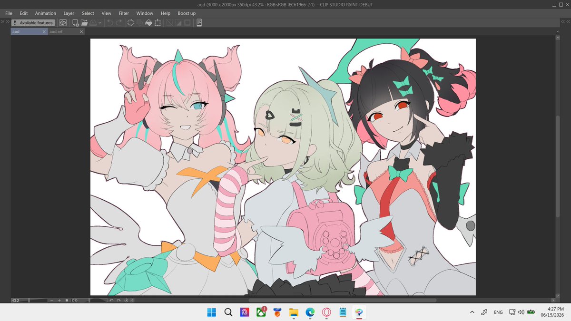The height and width of the screenshot is (321, 571).
Task: Open the View menu
Action: [x=106, y=13]
